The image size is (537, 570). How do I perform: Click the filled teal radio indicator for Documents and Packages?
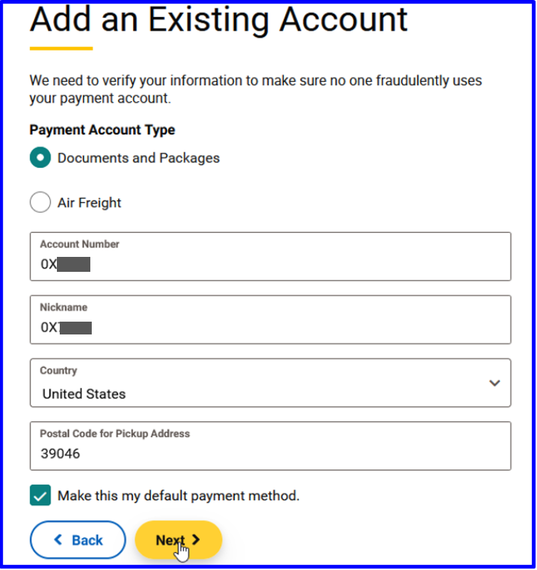pos(41,157)
